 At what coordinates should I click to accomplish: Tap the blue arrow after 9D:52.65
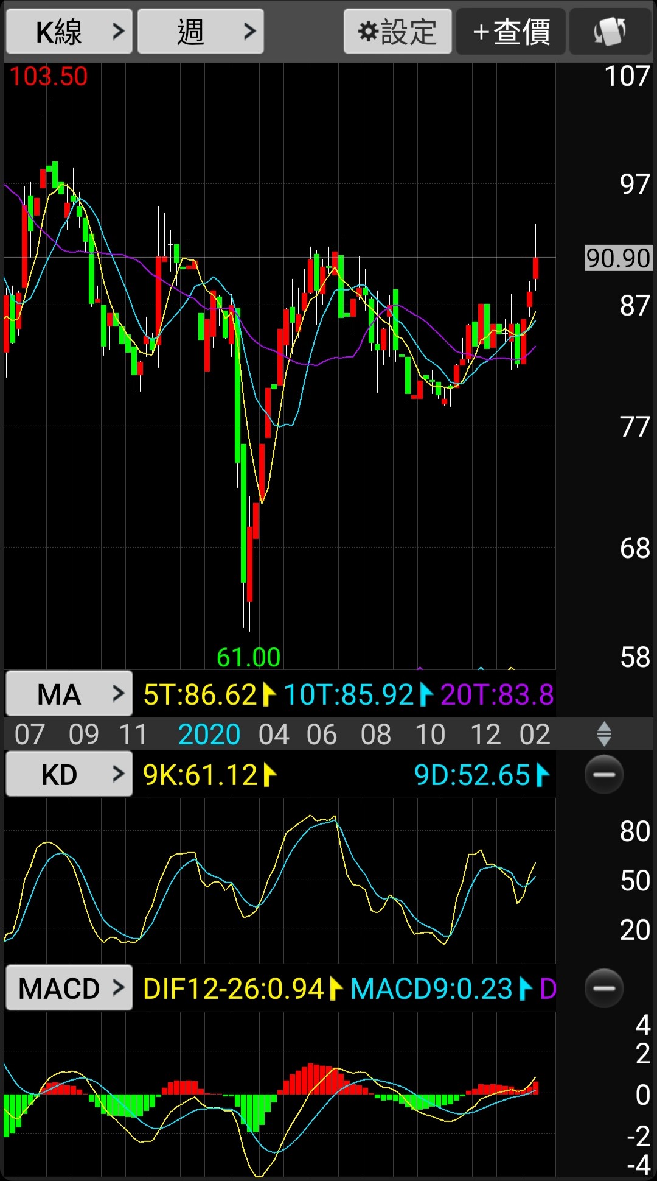coord(543,775)
